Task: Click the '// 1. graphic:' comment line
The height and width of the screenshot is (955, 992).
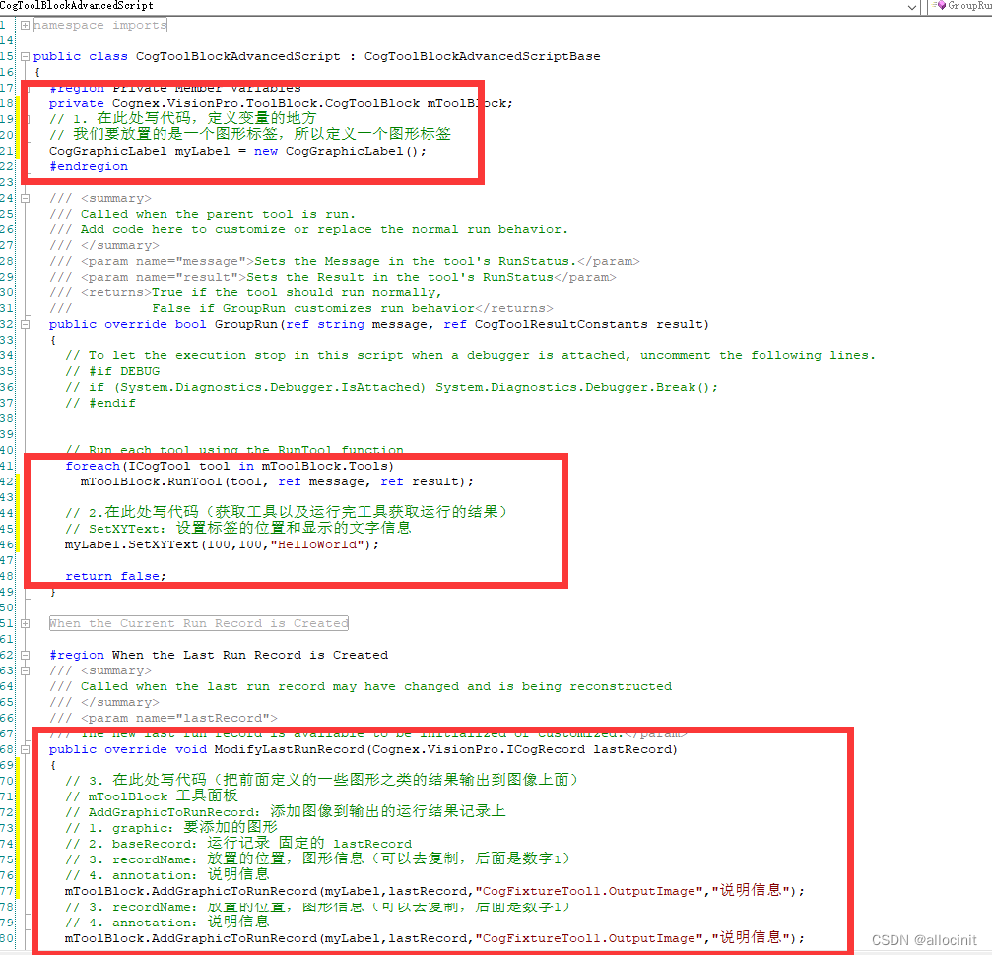Action: [170, 828]
